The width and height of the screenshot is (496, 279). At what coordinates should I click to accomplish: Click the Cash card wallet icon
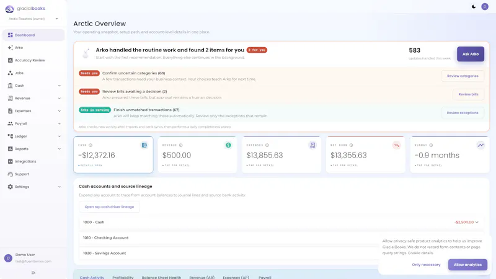(144, 145)
